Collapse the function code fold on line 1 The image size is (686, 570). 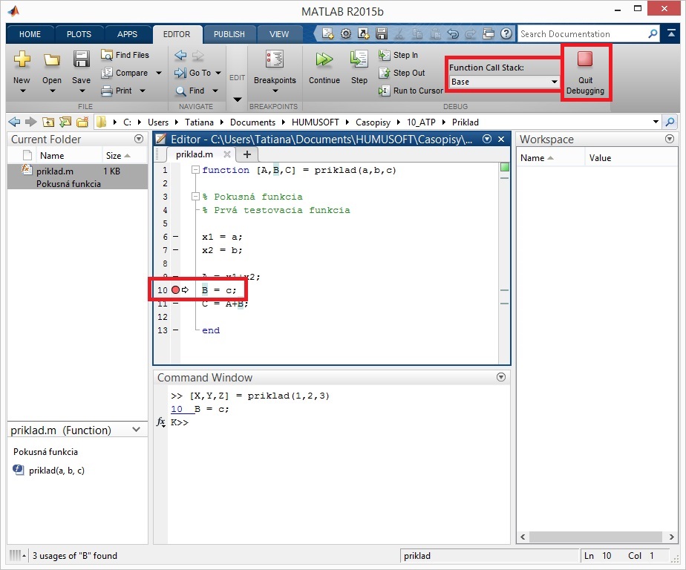[x=195, y=170]
